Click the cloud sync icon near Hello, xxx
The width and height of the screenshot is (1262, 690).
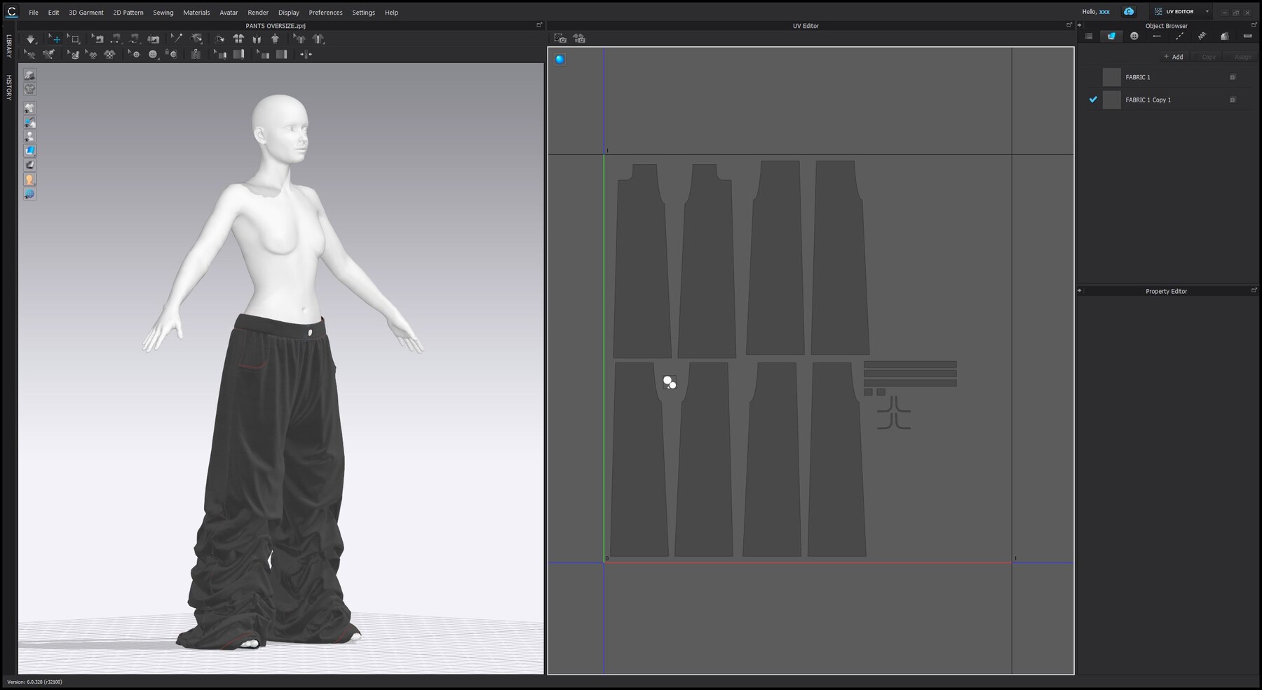click(1129, 12)
